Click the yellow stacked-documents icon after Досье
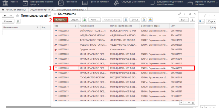The height and width of the screenshot is (108, 219). point(144,20)
